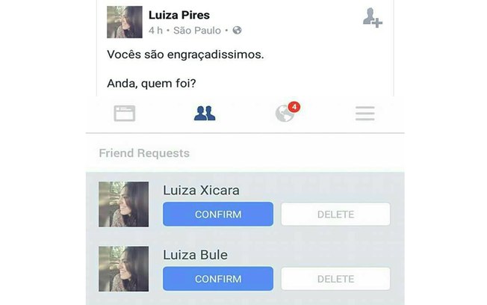
Task: Click the name Luiza Xicara
Action: 201,191
